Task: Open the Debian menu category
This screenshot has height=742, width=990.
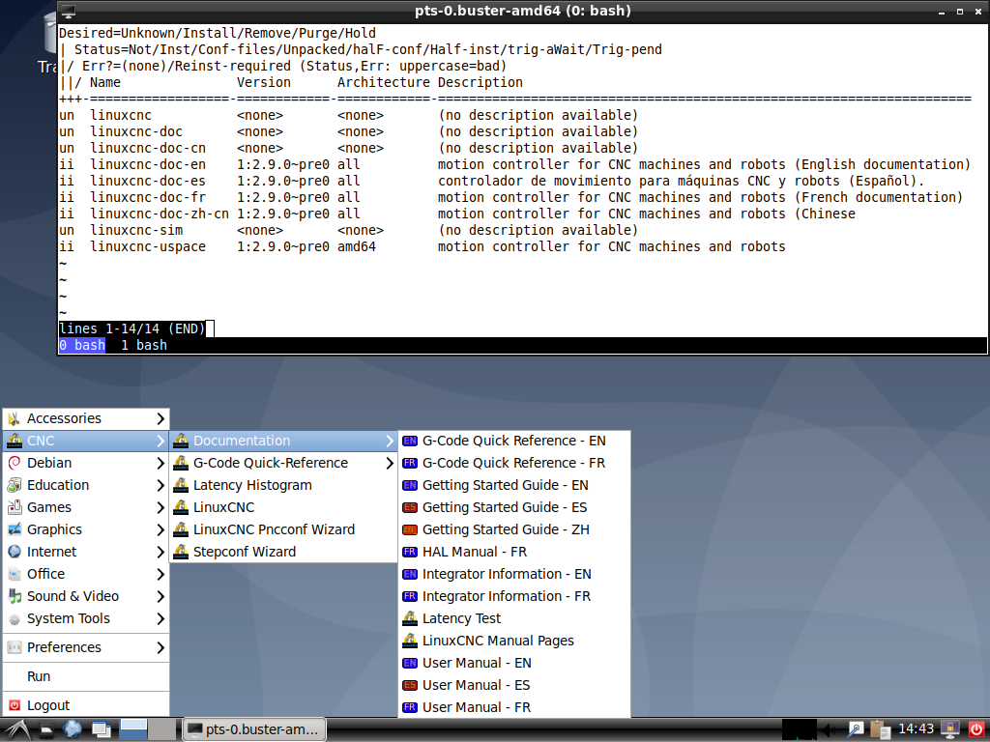Action: pyautogui.click(x=86, y=463)
